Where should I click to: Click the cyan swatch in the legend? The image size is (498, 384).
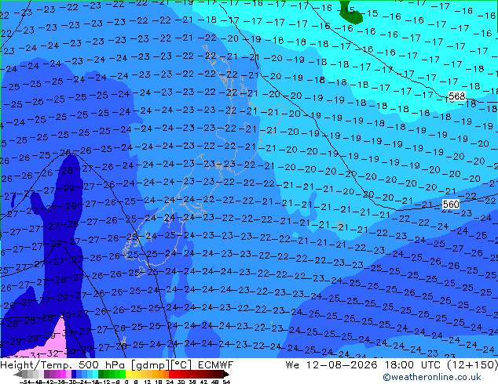tap(95, 374)
